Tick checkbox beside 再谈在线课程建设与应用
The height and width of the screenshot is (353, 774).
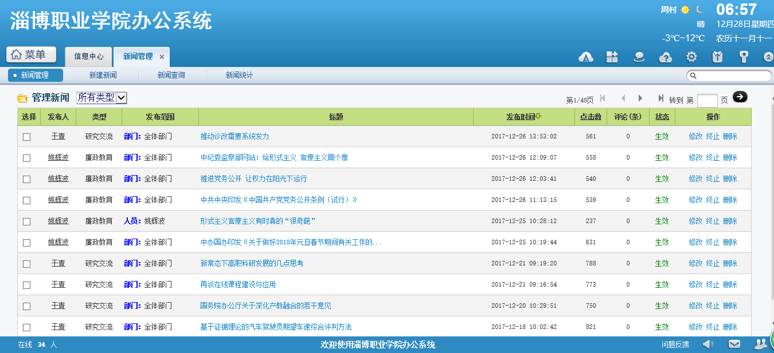pos(27,285)
